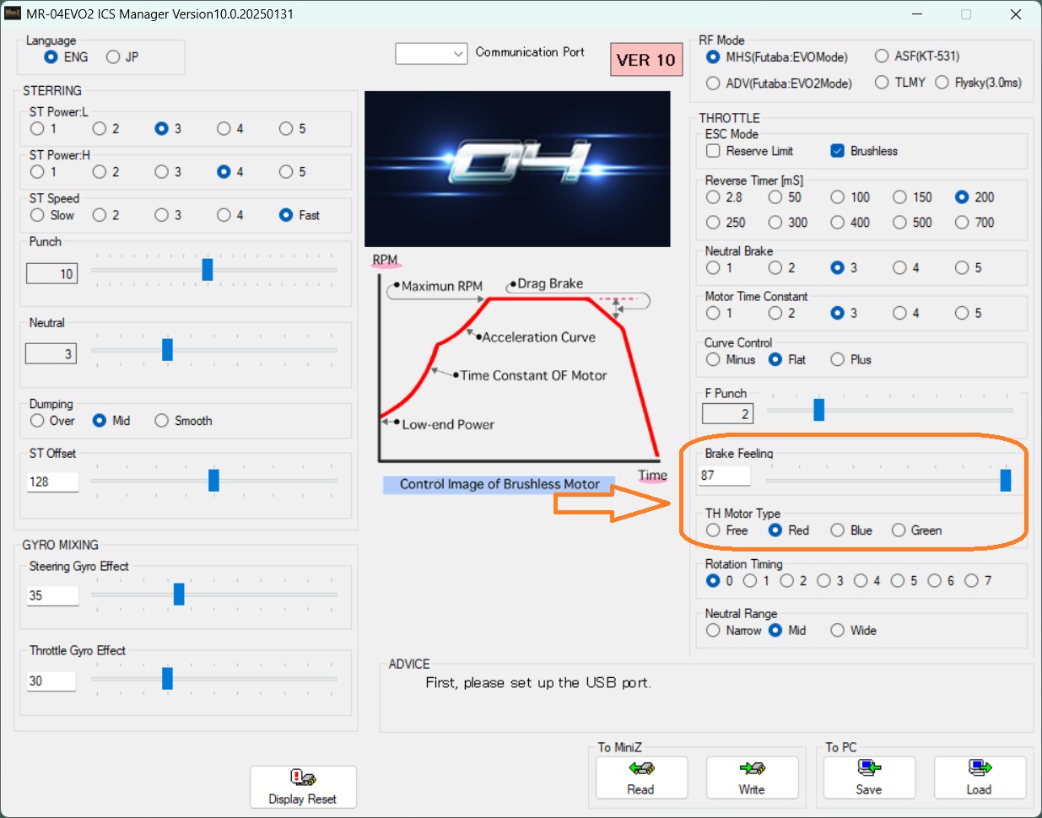1042x818 pixels.
Task: Click the ST Offset value field
Action: (x=52, y=482)
